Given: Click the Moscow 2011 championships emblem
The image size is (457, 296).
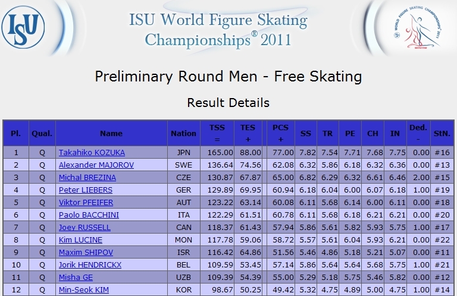Looking at the screenshot, I should [x=417, y=27].
